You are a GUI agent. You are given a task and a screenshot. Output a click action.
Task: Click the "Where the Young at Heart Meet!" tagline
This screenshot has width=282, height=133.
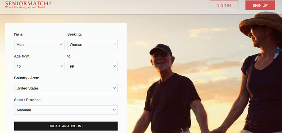pos(25,8)
